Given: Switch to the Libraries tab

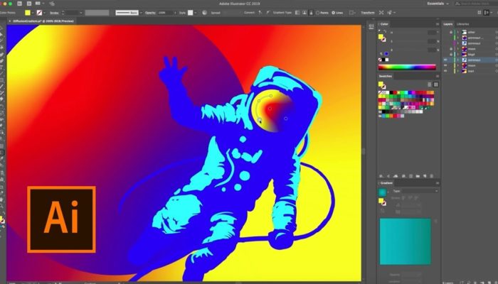Looking at the screenshot, I should 462,24.
